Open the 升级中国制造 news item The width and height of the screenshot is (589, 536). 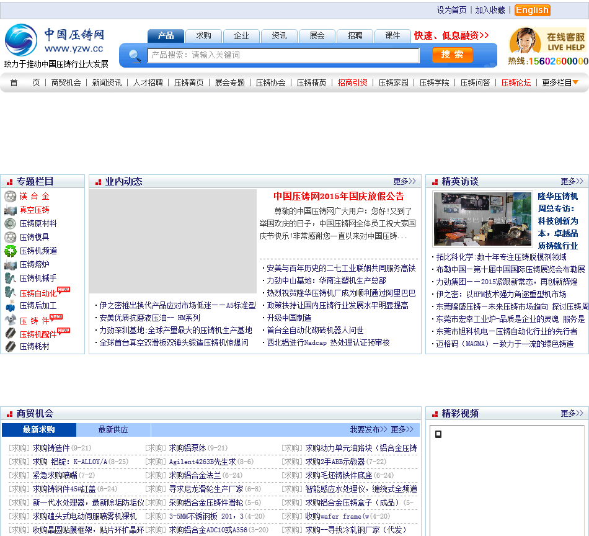coord(290,318)
